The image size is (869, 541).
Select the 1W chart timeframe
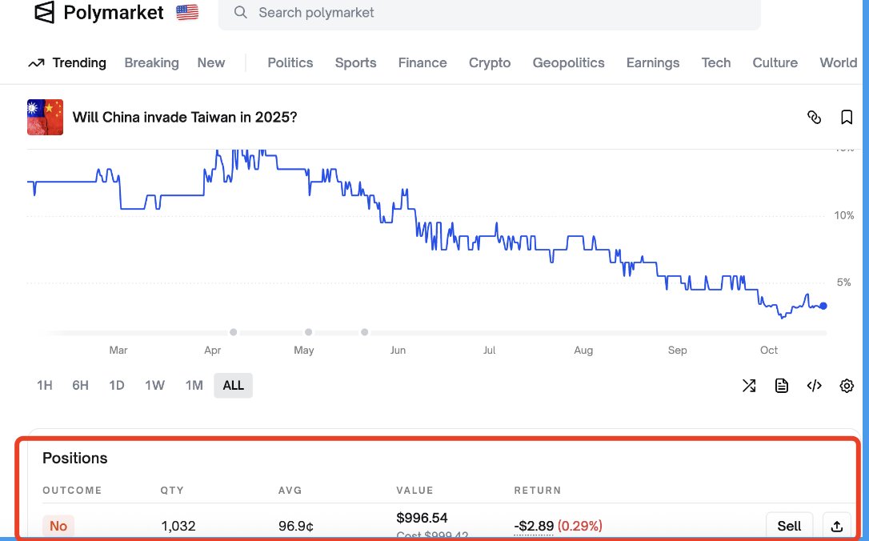(154, 386)
